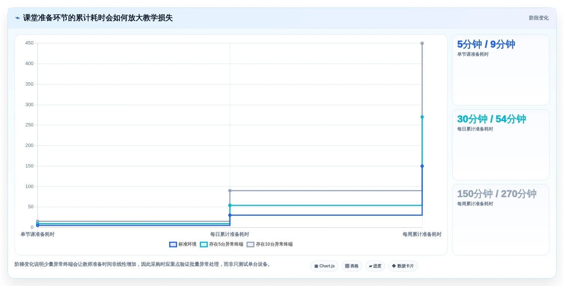The image size is (564, 286).
Task: Click the lightning icon beside the title
Action: coord(18,18)
